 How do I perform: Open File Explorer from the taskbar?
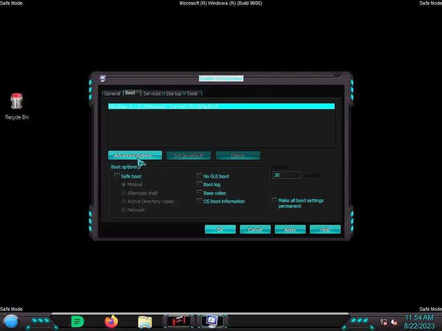[145, 322]
